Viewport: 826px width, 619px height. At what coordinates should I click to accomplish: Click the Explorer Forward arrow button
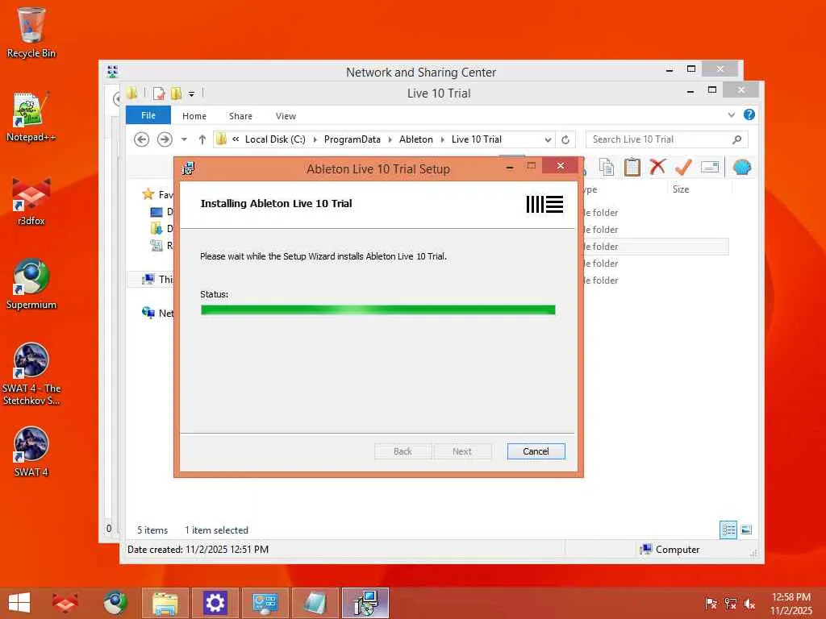(165, 139)
